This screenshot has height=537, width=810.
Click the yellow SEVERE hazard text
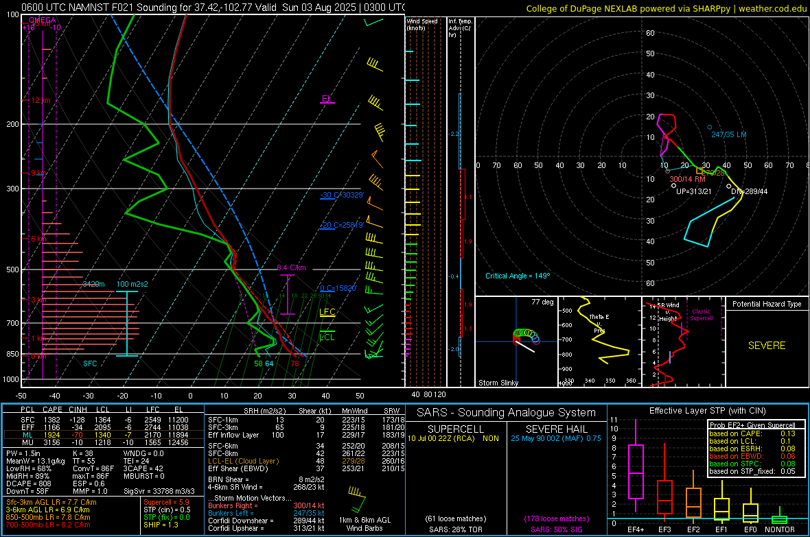coord(767,346)
